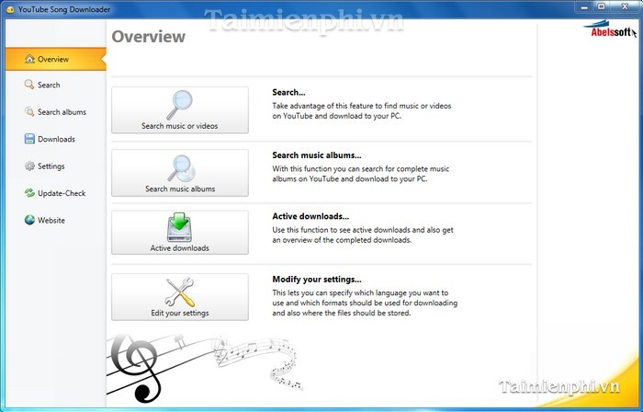Go to Search albums in sidebar
Viewport: 643px width, 412px height.
[56, 112]
